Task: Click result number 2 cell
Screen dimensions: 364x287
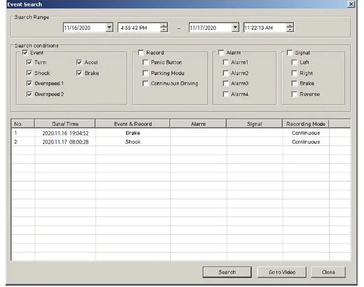Action: point(23,142)
